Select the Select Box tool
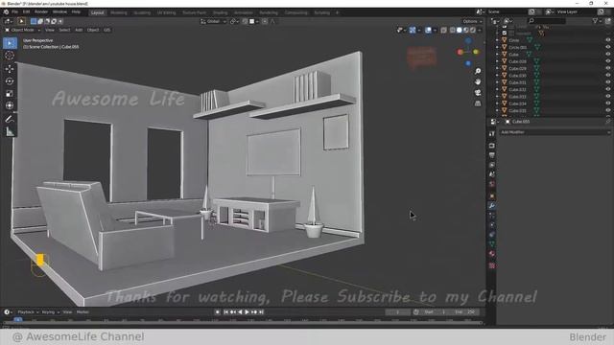Viewport: 614px width, 345px height. (10, 43)
